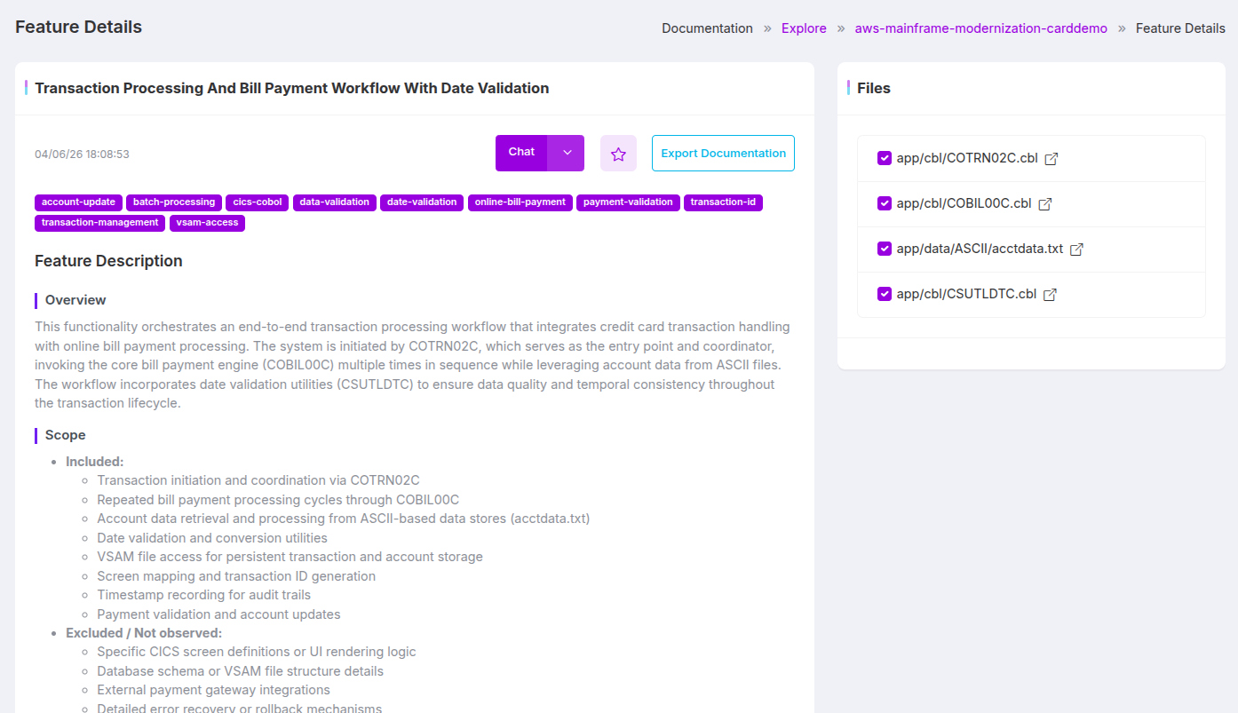The width and height of the screenshot is (1238, 713).
Task: Open acctdata.txt external link icon
Action: tap(1076, 250)
